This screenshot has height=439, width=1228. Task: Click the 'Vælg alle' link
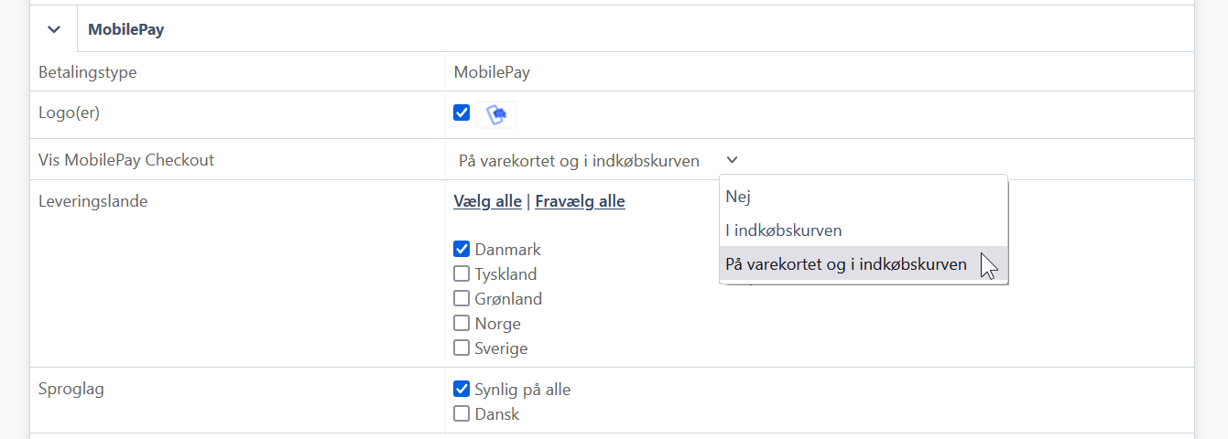pos(487,201)
